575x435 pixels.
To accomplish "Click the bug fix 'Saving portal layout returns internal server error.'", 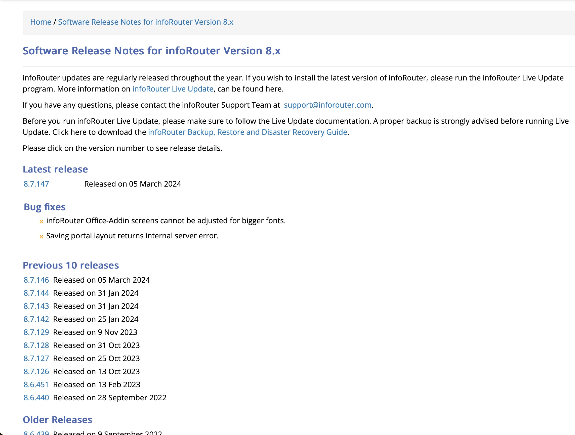I will click(x=132, y=236).
